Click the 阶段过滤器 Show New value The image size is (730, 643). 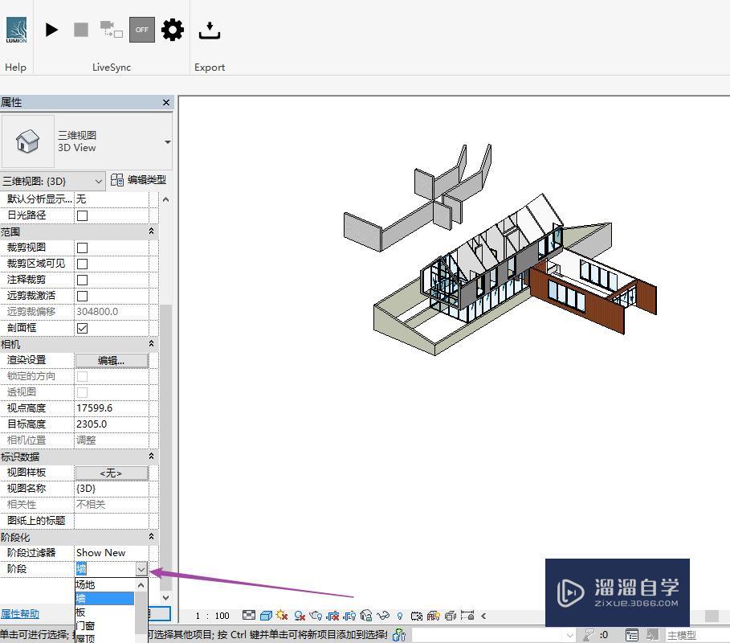pyautogui.click(x=112, y=553)
